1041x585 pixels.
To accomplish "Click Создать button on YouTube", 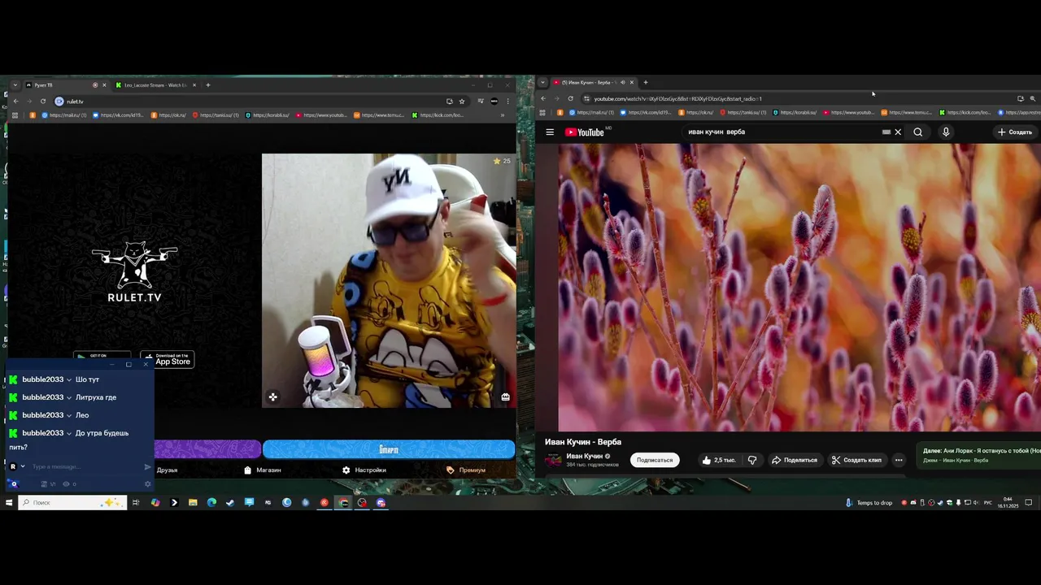I will coord(1015,132).
